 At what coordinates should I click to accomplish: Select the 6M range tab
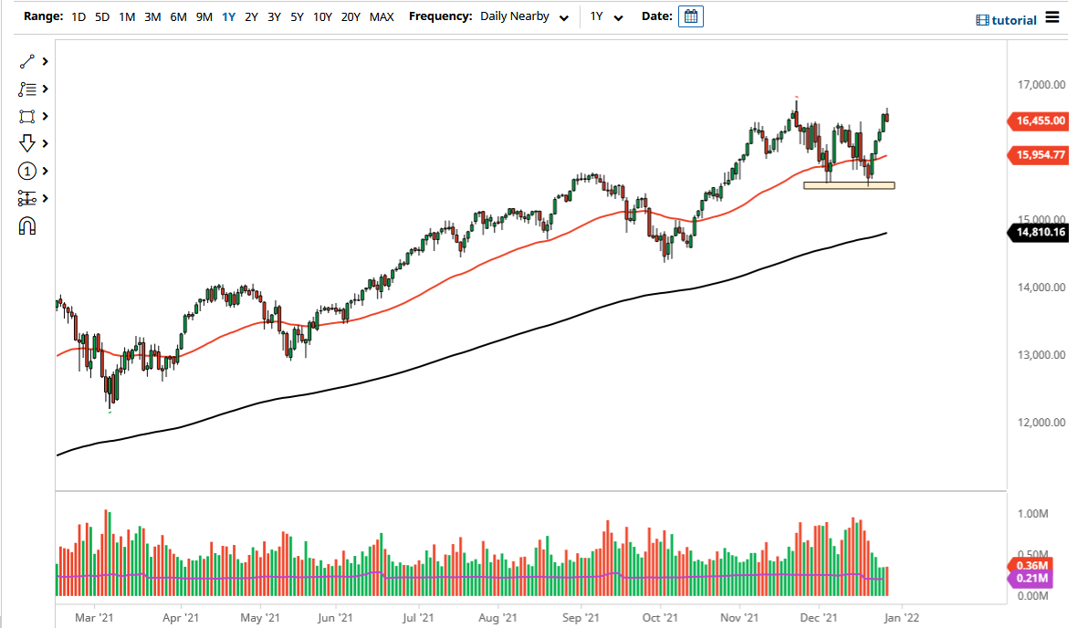tap(176, 16)
